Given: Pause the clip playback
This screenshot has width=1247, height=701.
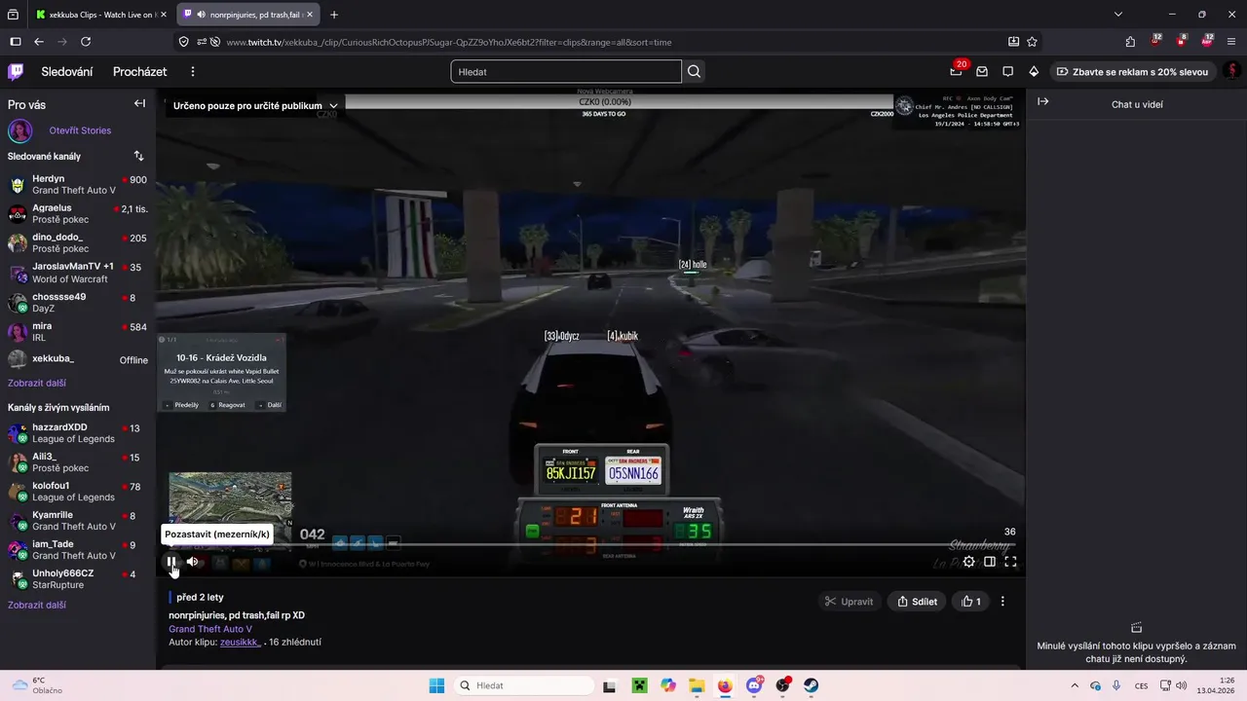Looking at the screenshot, I should (171, 561).
